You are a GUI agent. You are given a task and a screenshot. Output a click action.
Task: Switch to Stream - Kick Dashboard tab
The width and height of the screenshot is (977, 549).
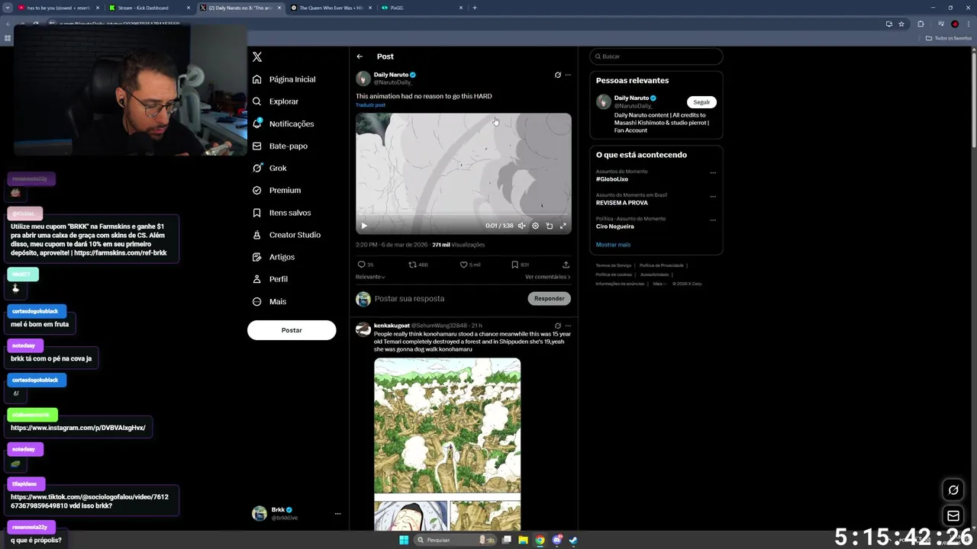[x=149, y=8]
